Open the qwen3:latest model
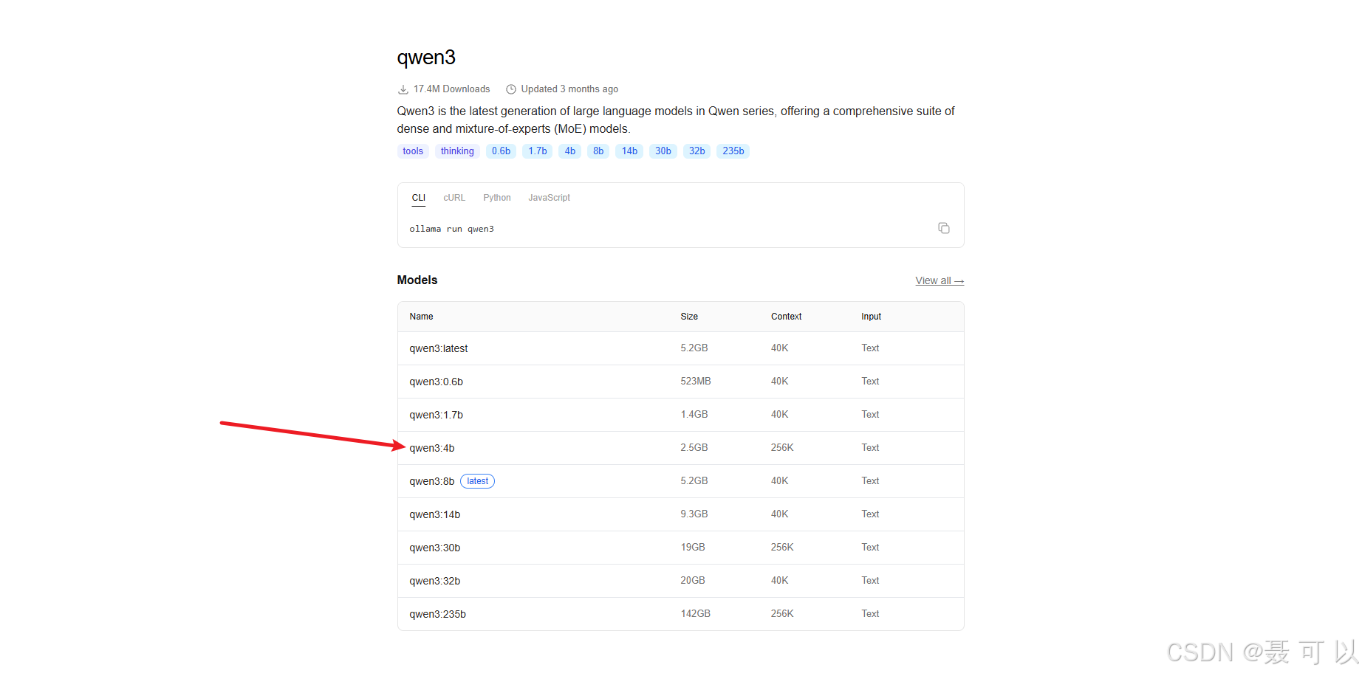Screen dimensions: 1362x676 [x=439, y=348]
